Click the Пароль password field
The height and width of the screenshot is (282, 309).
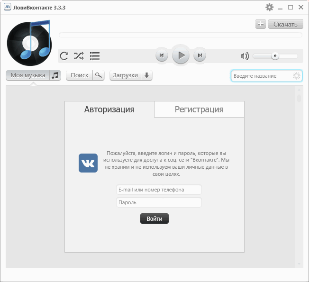pyautogui.click(x=159, y=202)
